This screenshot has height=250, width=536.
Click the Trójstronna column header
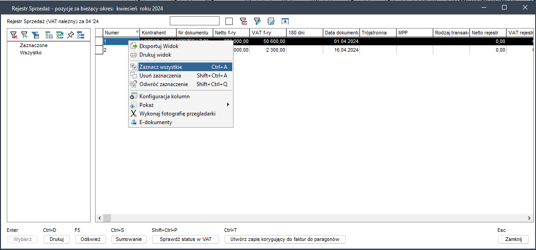point(378,33)
